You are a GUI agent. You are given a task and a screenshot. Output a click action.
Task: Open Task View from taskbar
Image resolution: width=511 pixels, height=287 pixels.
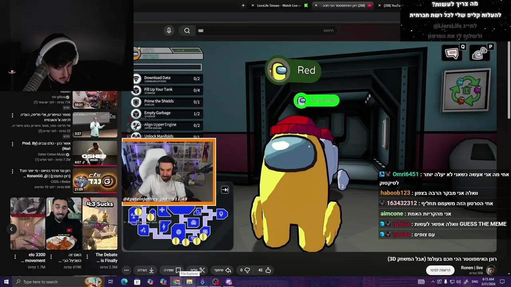(111, 282)
